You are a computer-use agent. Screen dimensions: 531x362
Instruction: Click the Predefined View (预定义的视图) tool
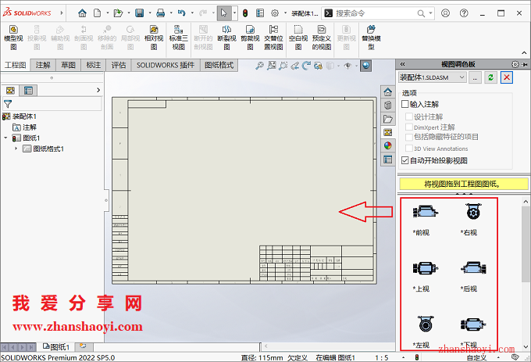[322, 38]
